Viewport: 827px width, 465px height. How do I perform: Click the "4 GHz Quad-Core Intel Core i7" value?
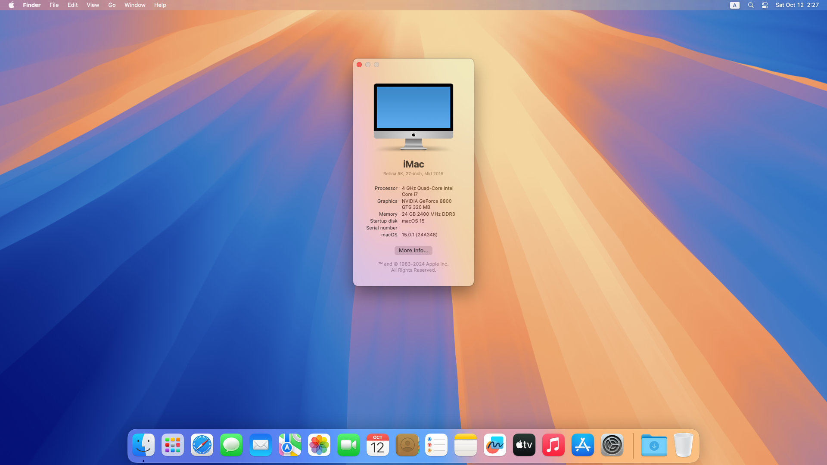pos(428,191)
